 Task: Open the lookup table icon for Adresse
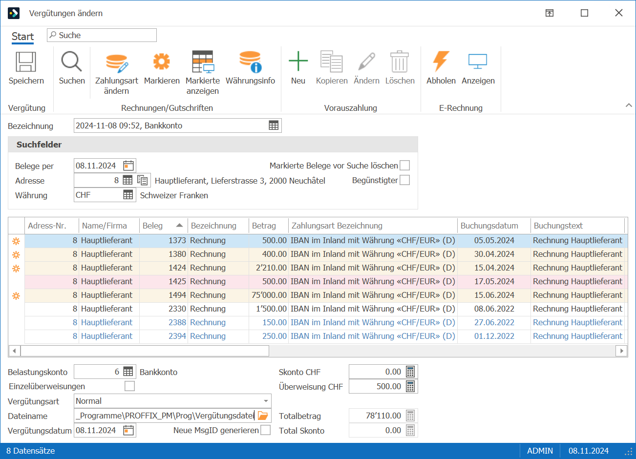(x=127, y=180)
